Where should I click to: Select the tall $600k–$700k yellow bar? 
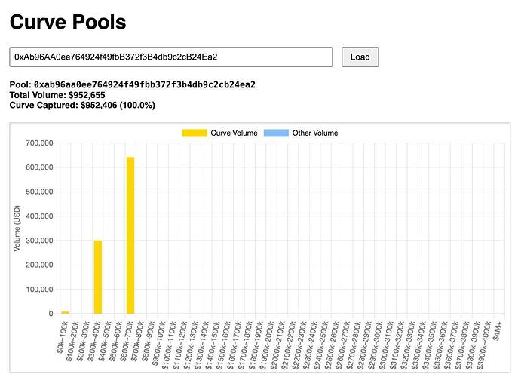click(x=130, y=235)
